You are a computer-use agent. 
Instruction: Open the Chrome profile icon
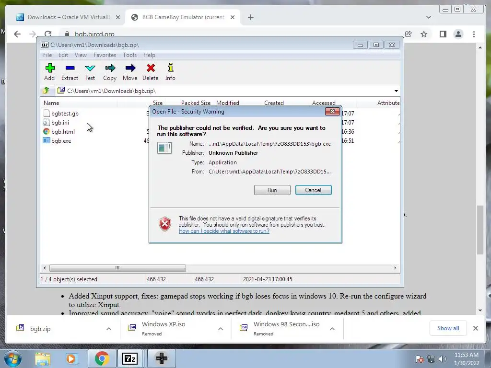click(x=458, y=34)
